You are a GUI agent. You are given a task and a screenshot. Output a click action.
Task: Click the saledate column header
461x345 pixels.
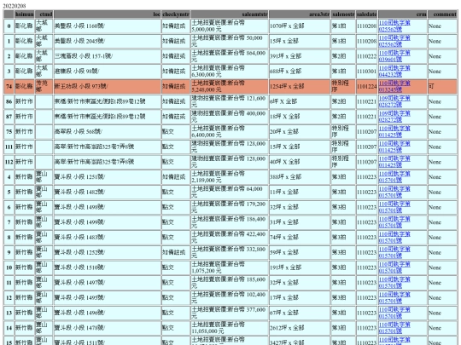point(366,14)
